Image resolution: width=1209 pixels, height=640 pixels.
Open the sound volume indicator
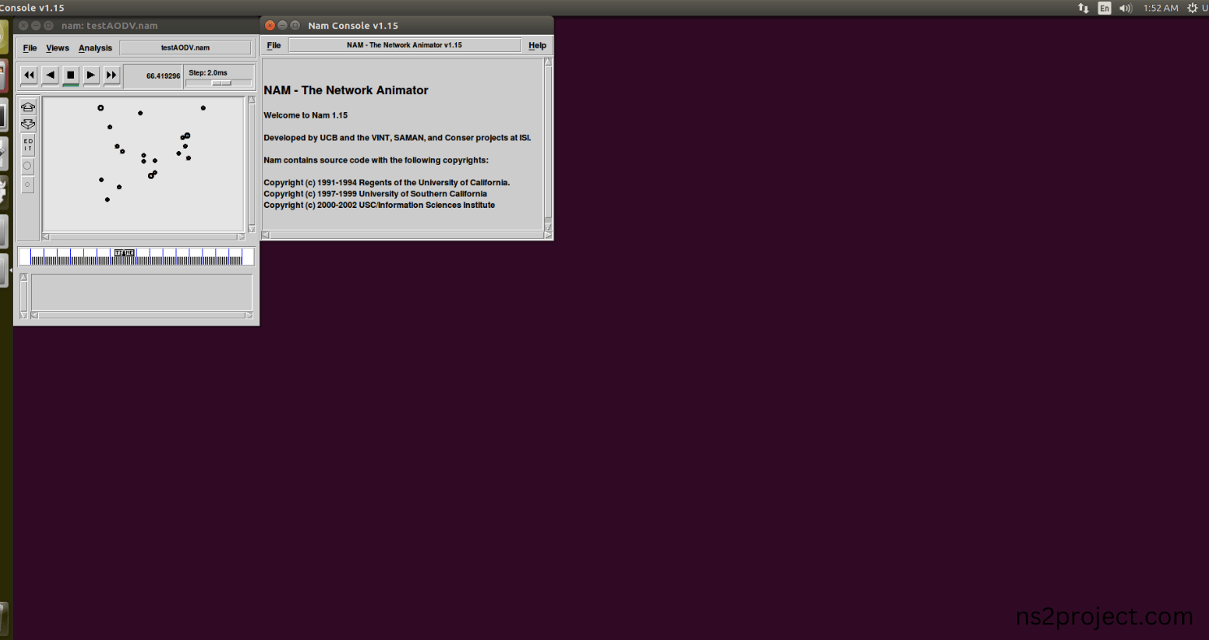coord(1126,8)
